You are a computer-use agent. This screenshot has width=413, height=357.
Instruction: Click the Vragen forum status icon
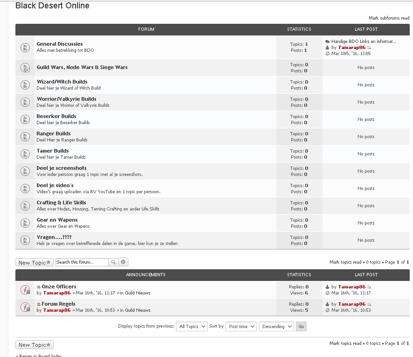pos(25,240)
